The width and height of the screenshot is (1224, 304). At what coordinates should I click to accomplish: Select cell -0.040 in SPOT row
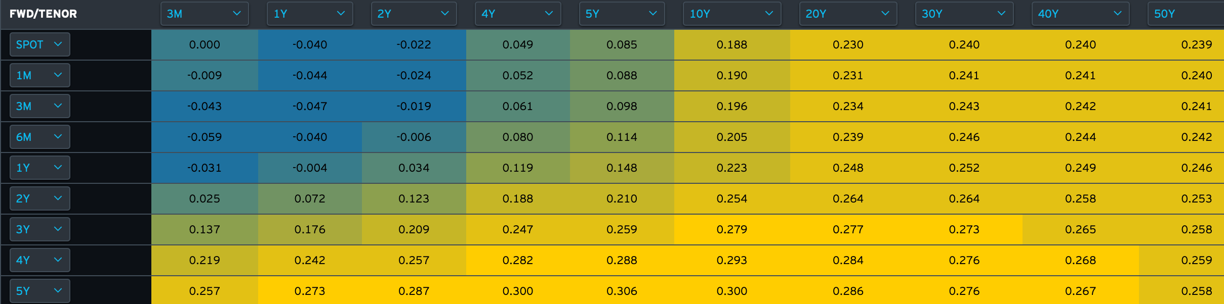(310, 44)
